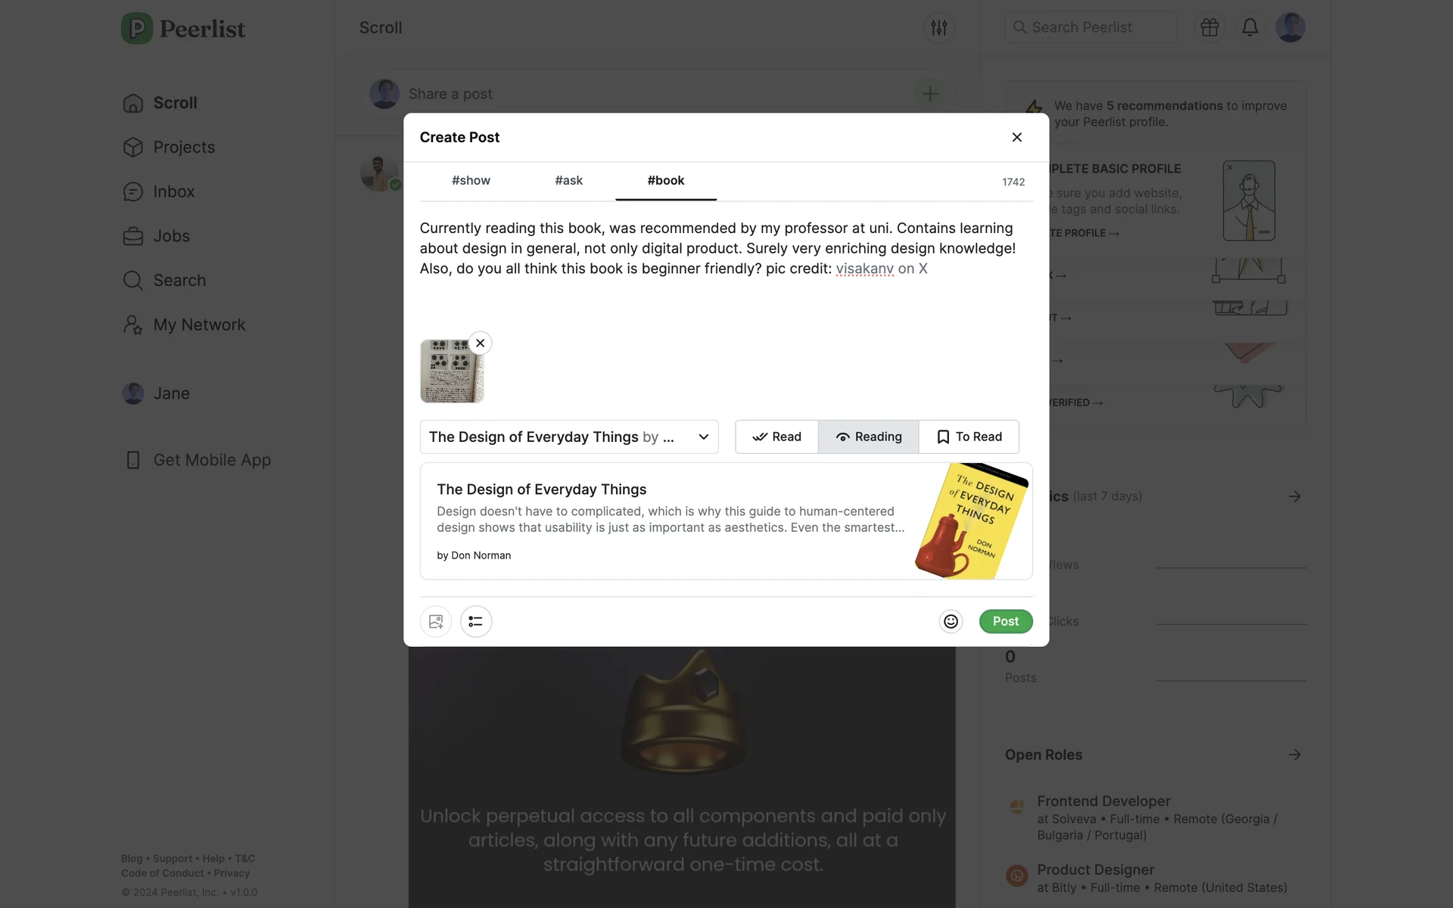Set book status to Reading
The height and width of the screenshot is (908, 1453).
(868, 437)
